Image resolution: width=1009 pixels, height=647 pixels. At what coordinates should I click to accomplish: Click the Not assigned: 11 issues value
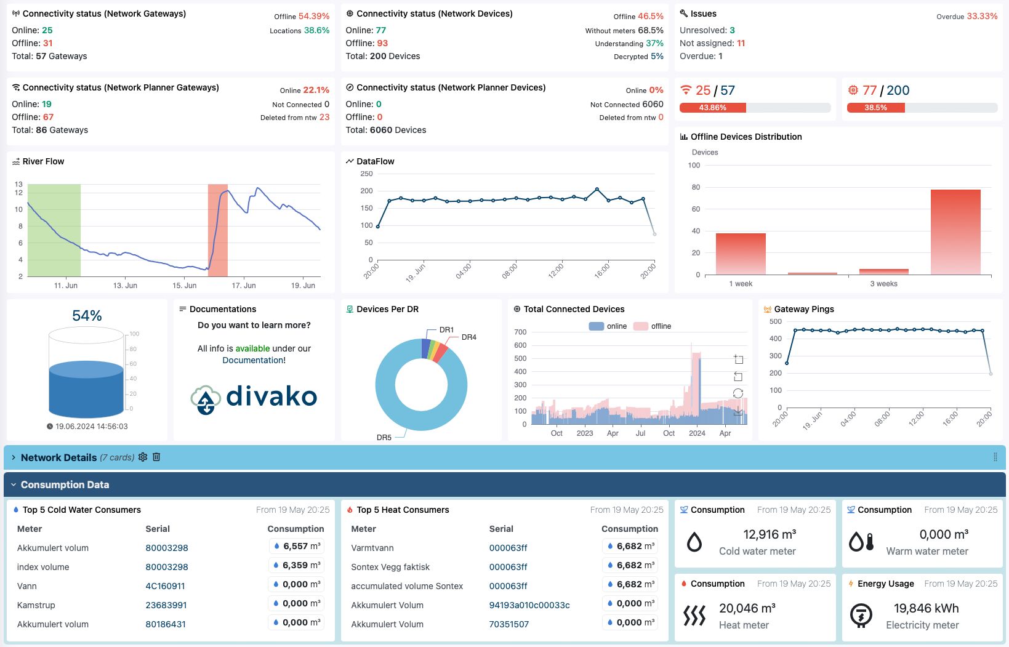point(712,43)
